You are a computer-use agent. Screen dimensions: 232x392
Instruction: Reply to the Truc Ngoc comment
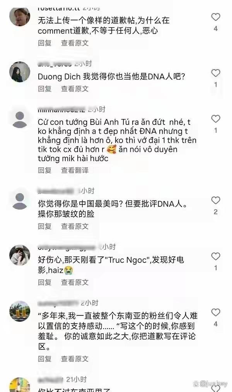pos(44,282)
